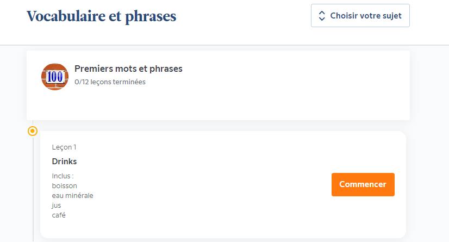Start the Drinks lesson with Commencer

363,184
